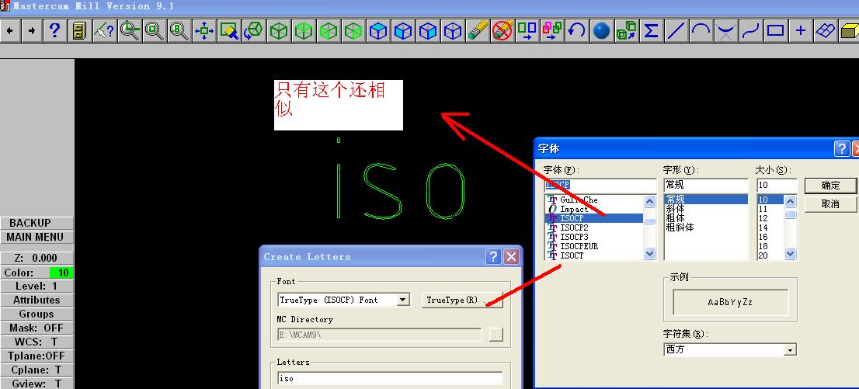Open the Groups menu

tap(37, 314)
